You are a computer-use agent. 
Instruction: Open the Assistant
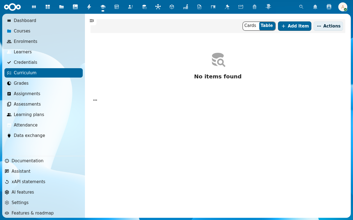tap(44, 171)
